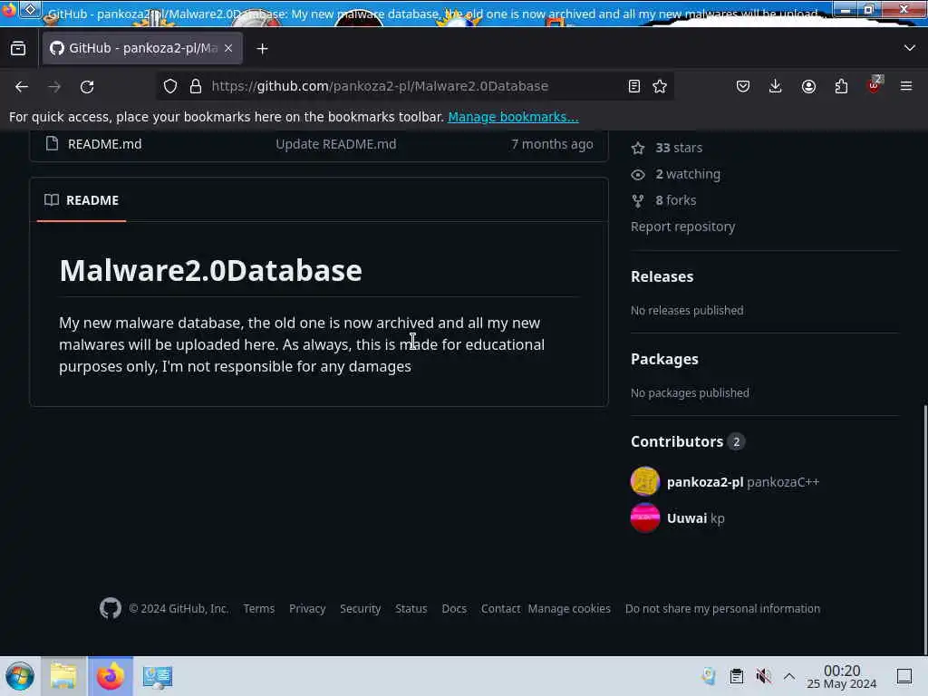
Task: Click Manage cookies in footer
Action: click(569, 608)
